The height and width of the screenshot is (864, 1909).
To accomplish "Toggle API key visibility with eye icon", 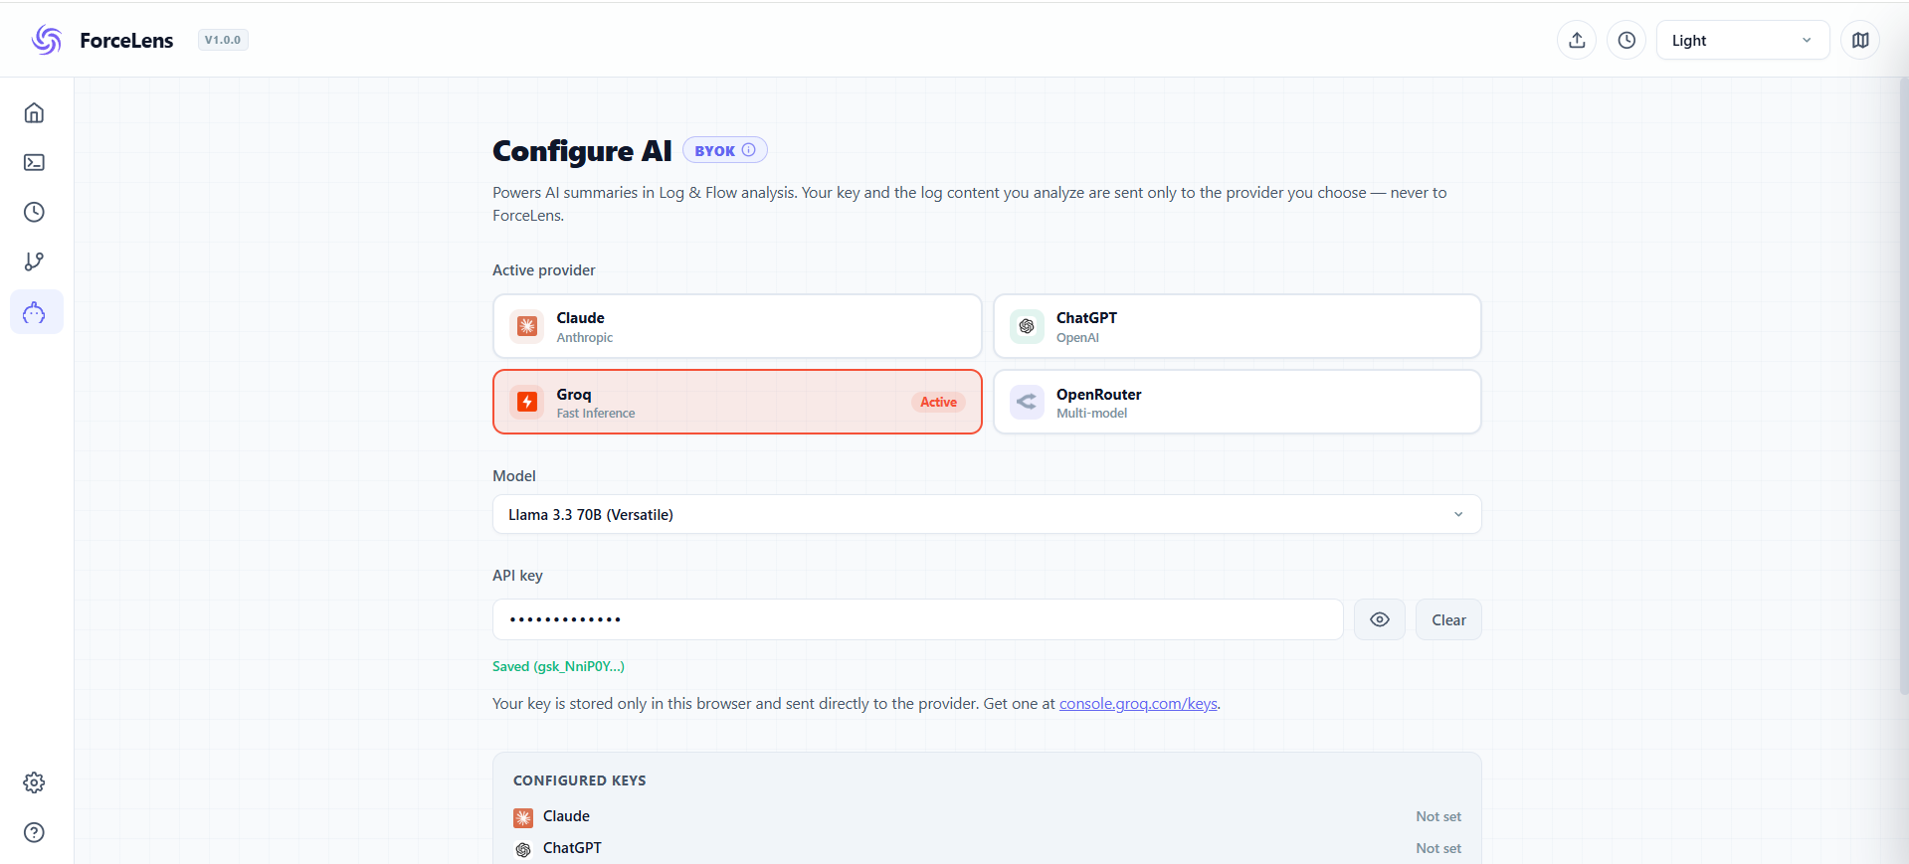I will (1380, 619).
